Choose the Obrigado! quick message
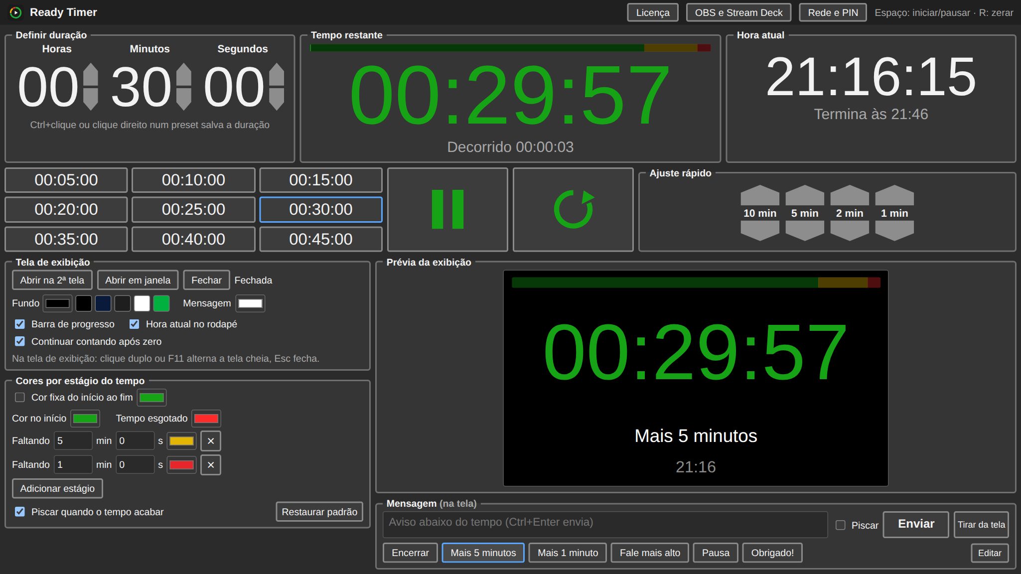This screenshot has width=1021, height=574. click(x=772, y=553)
